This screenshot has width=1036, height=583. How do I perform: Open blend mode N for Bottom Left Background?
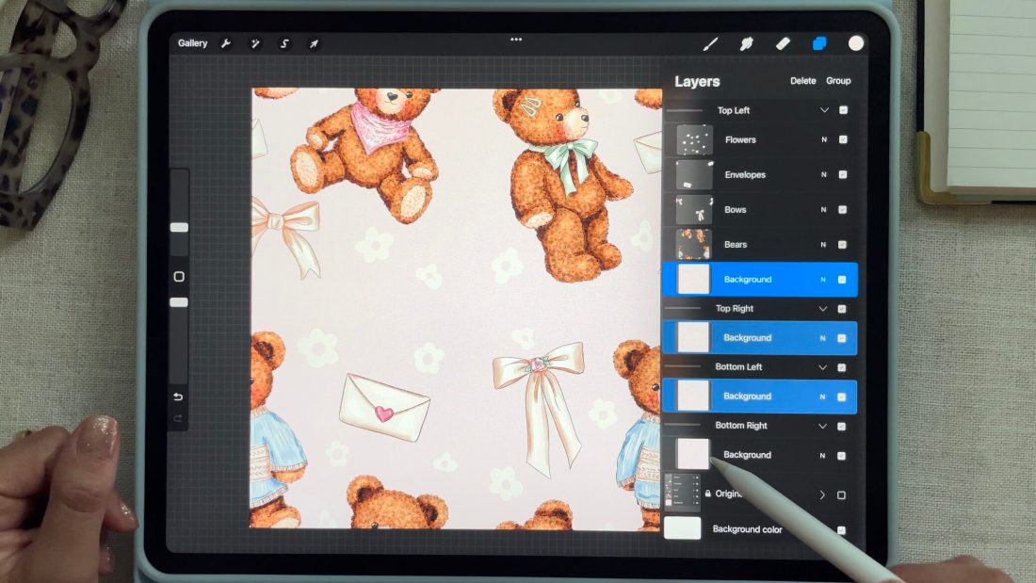(822, 397)
